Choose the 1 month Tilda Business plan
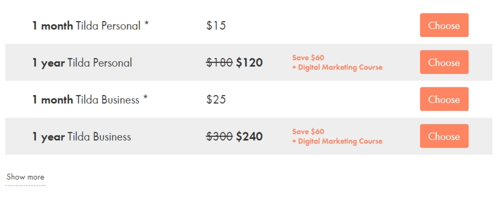 point(444,99)
